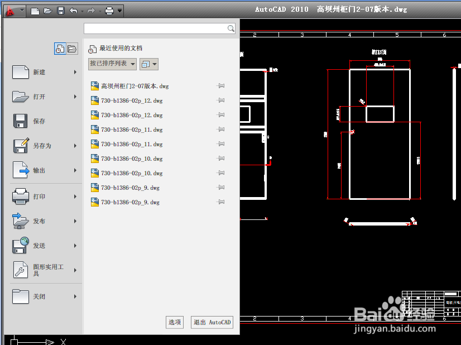Expand the 输出 submenu arrow
This screenshot has width=461, height=345.
(x=75, y=170)
